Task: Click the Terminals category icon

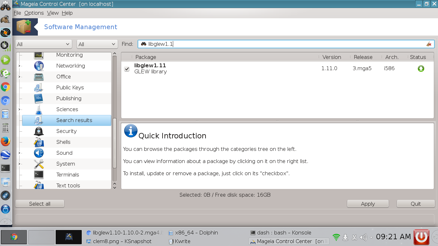Action: (39, 175)
